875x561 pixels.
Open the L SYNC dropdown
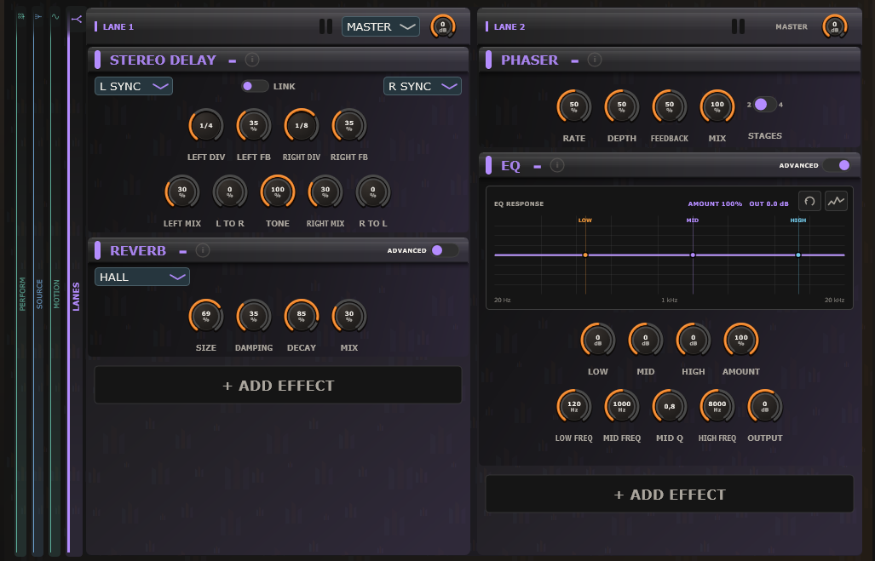134,87
